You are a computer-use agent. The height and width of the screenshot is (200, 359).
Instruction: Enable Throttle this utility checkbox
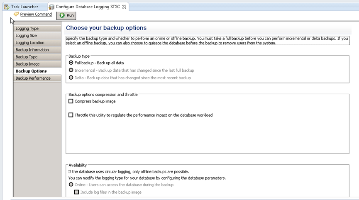pyautogui.click(x=71, y=115)
